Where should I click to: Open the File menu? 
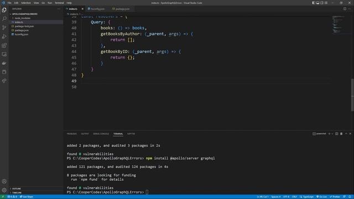click(9, 3)
